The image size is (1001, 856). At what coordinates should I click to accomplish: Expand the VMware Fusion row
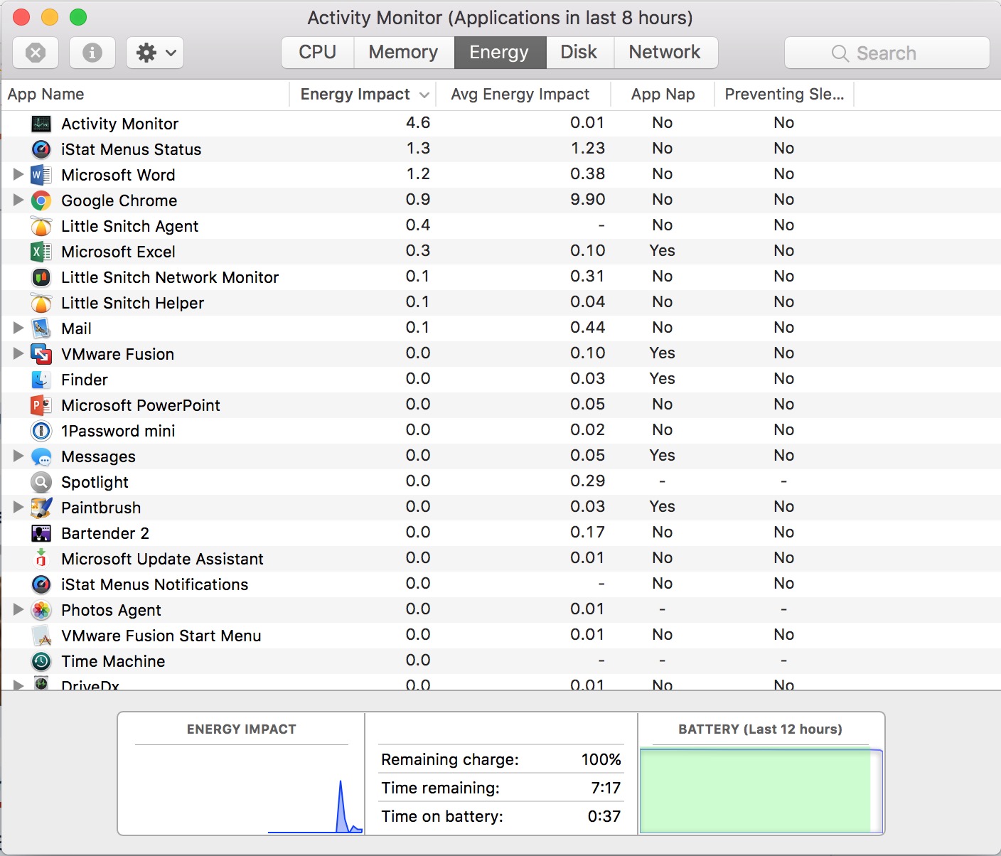point(18,353)
